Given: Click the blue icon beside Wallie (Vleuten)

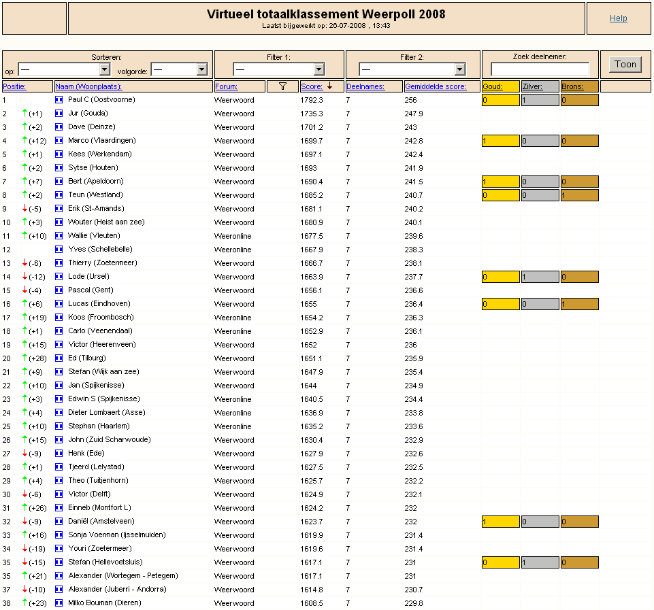Looking at the screenshot, I should tap(59, 236).
